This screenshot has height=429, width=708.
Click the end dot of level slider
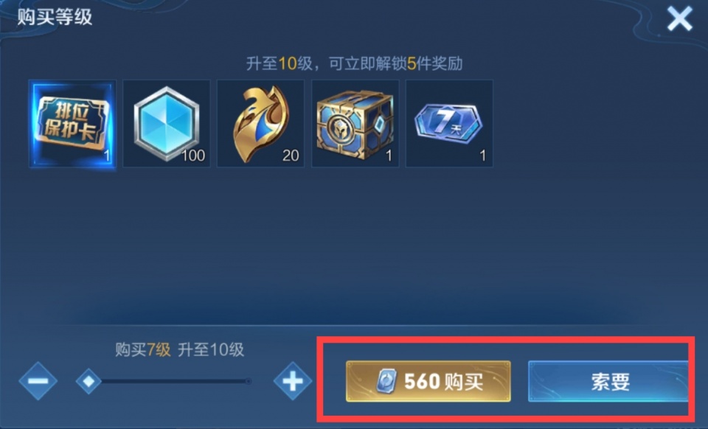[x=249, y=381]
